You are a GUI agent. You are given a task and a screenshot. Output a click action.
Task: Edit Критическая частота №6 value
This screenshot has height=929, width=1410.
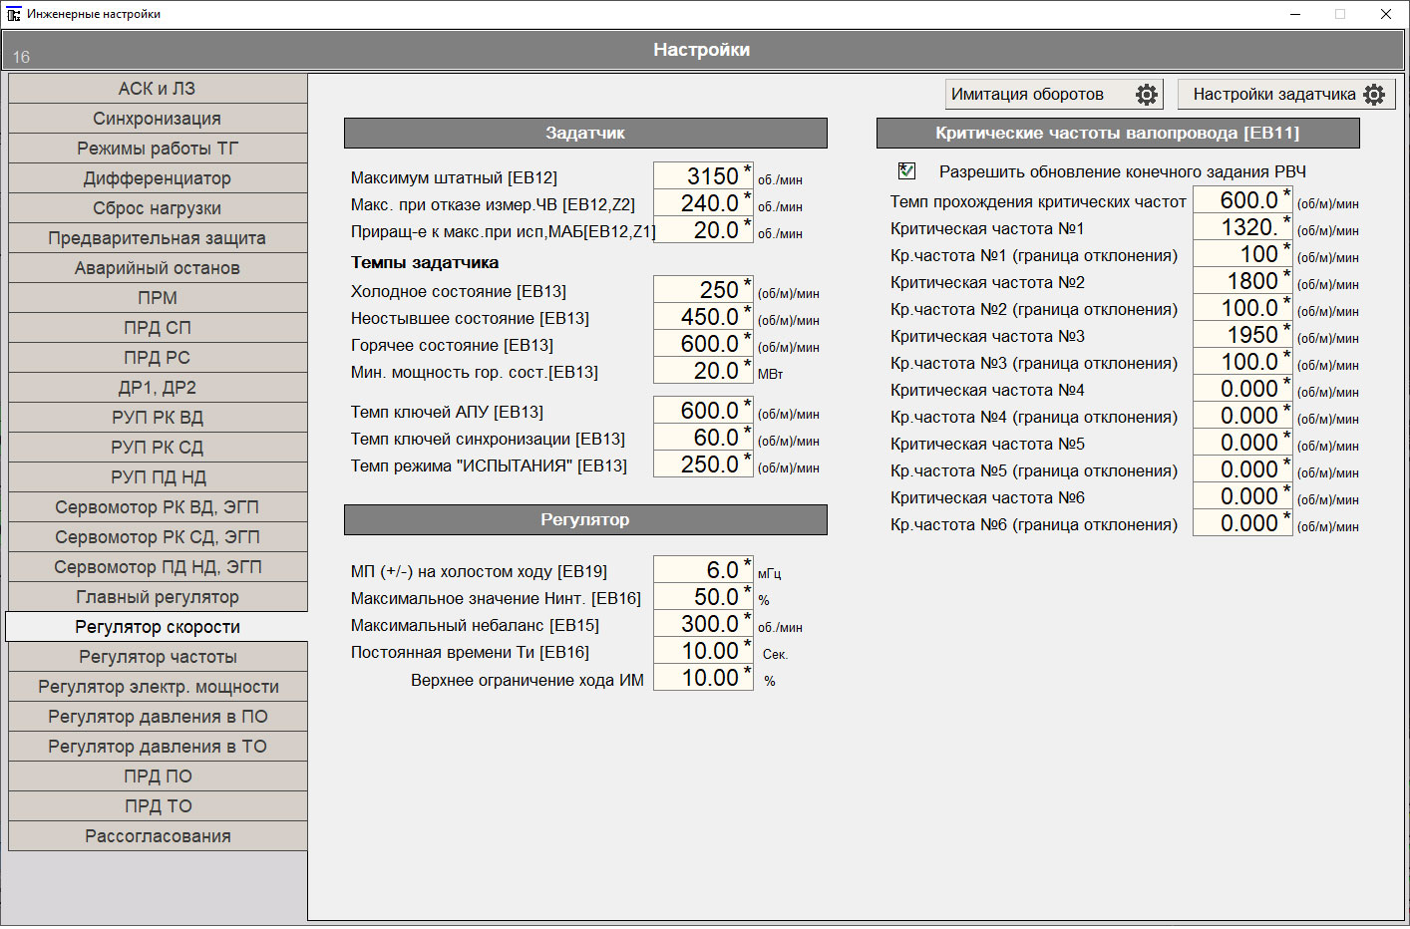coord(1242,496)
